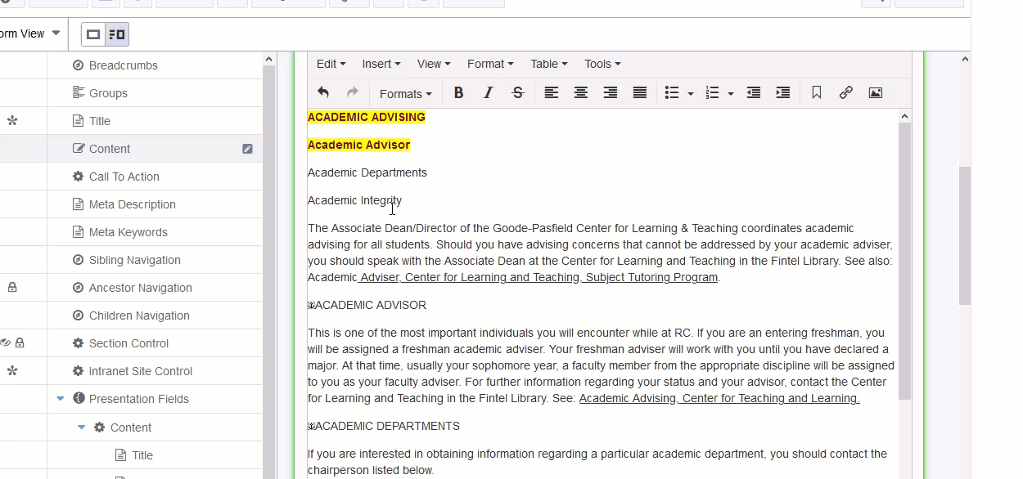This screenshot has height=479, width=1023.
Task: Click the highlighted ACADEMIC ADVISING heading
Action: (x=366, y=117)
